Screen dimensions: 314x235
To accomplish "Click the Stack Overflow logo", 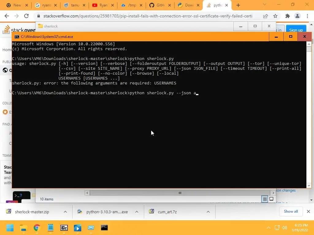I will (x=19, y=30).
